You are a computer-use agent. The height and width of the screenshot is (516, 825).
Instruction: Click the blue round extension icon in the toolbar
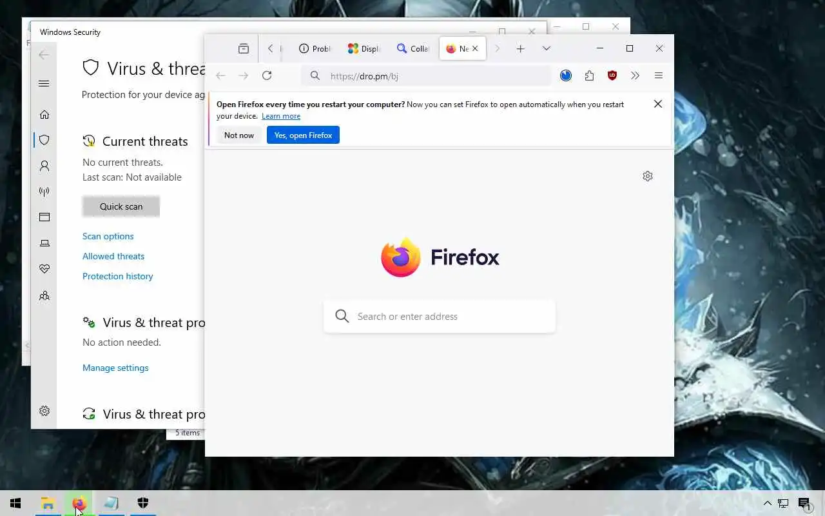[566, 75]
